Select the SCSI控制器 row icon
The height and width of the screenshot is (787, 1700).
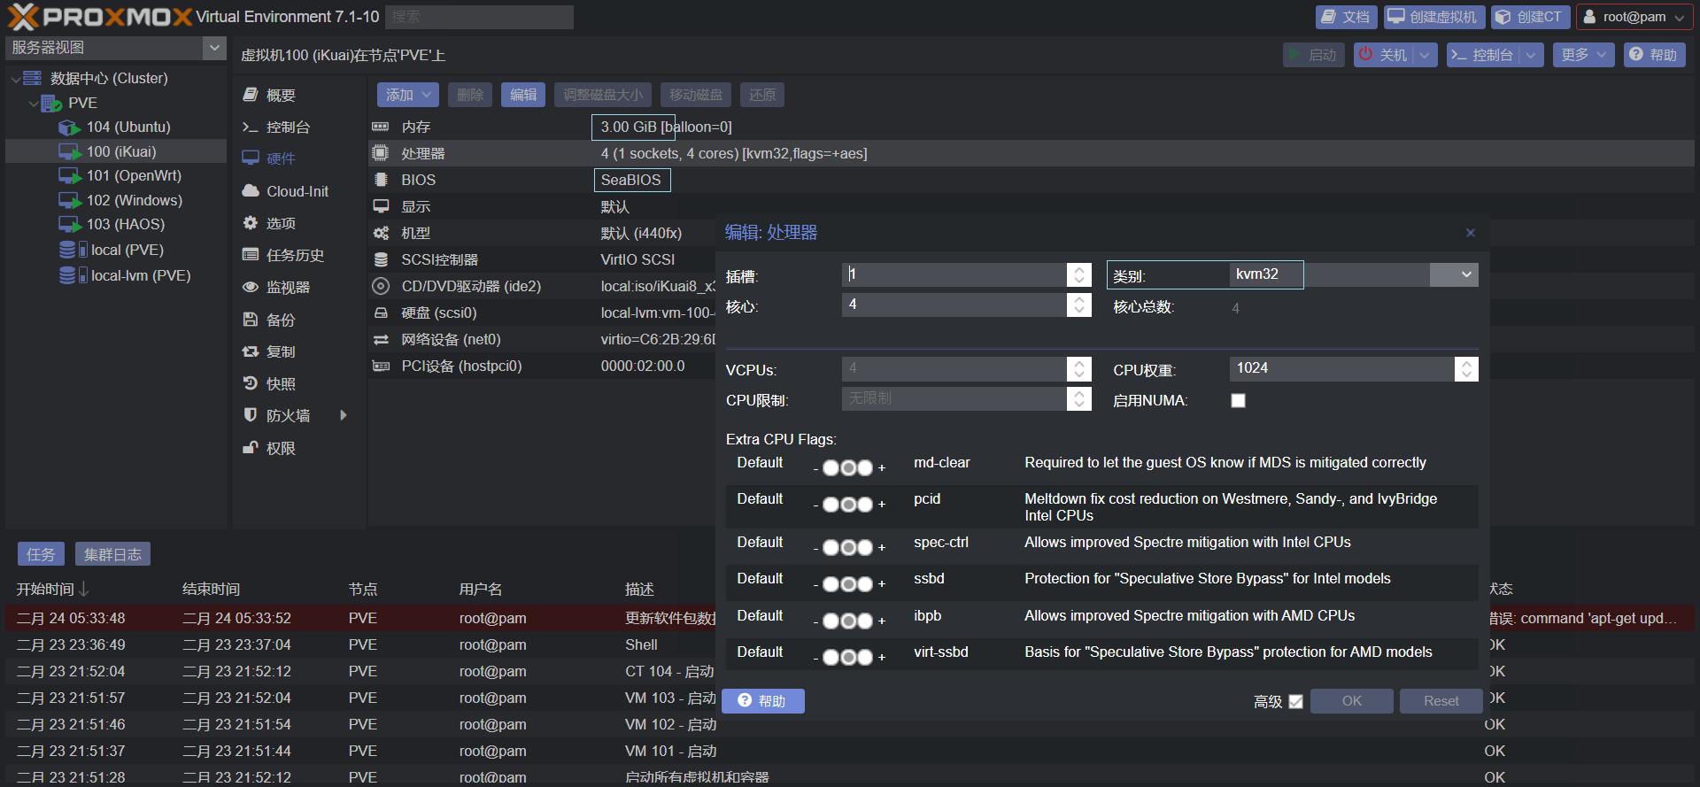[381, 259]
